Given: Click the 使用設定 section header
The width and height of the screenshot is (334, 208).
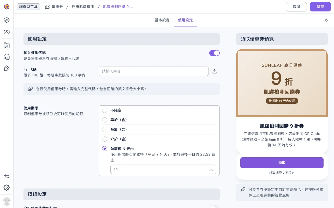Looking at the screenshot, I should (x=122, y=39).
